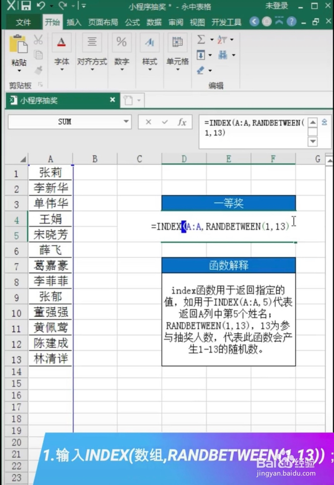
Task: Open the sort and filter icon
Action: click(221, 39)
